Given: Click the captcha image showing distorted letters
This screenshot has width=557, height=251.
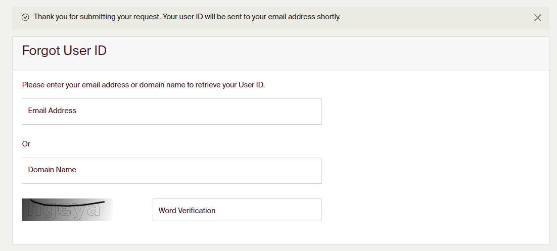Looking at the screenshot, I should point(67,210).
